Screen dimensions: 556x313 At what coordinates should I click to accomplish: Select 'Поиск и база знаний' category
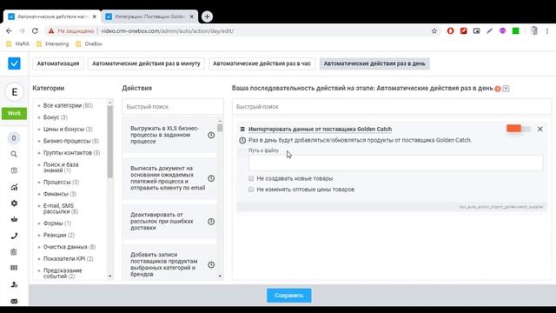[61, 168]
